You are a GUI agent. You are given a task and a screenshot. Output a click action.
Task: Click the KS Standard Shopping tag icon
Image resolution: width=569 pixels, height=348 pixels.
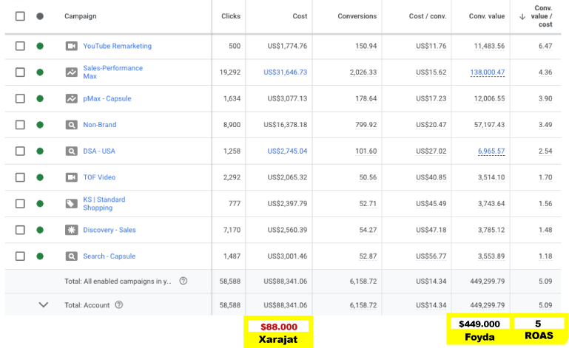[x=71, y=204]
